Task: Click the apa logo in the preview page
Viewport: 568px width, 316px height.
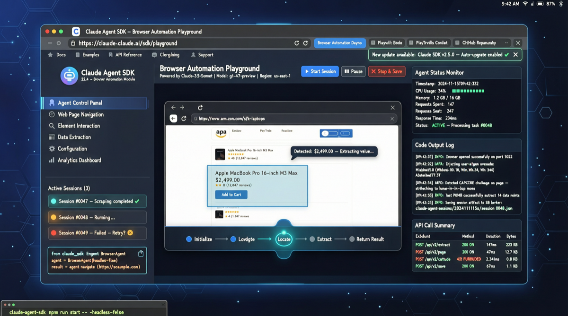Action: click(221, 133)
